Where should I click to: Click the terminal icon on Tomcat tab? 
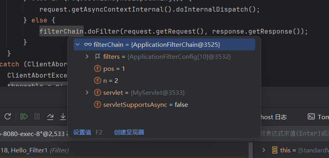(311, 117)
